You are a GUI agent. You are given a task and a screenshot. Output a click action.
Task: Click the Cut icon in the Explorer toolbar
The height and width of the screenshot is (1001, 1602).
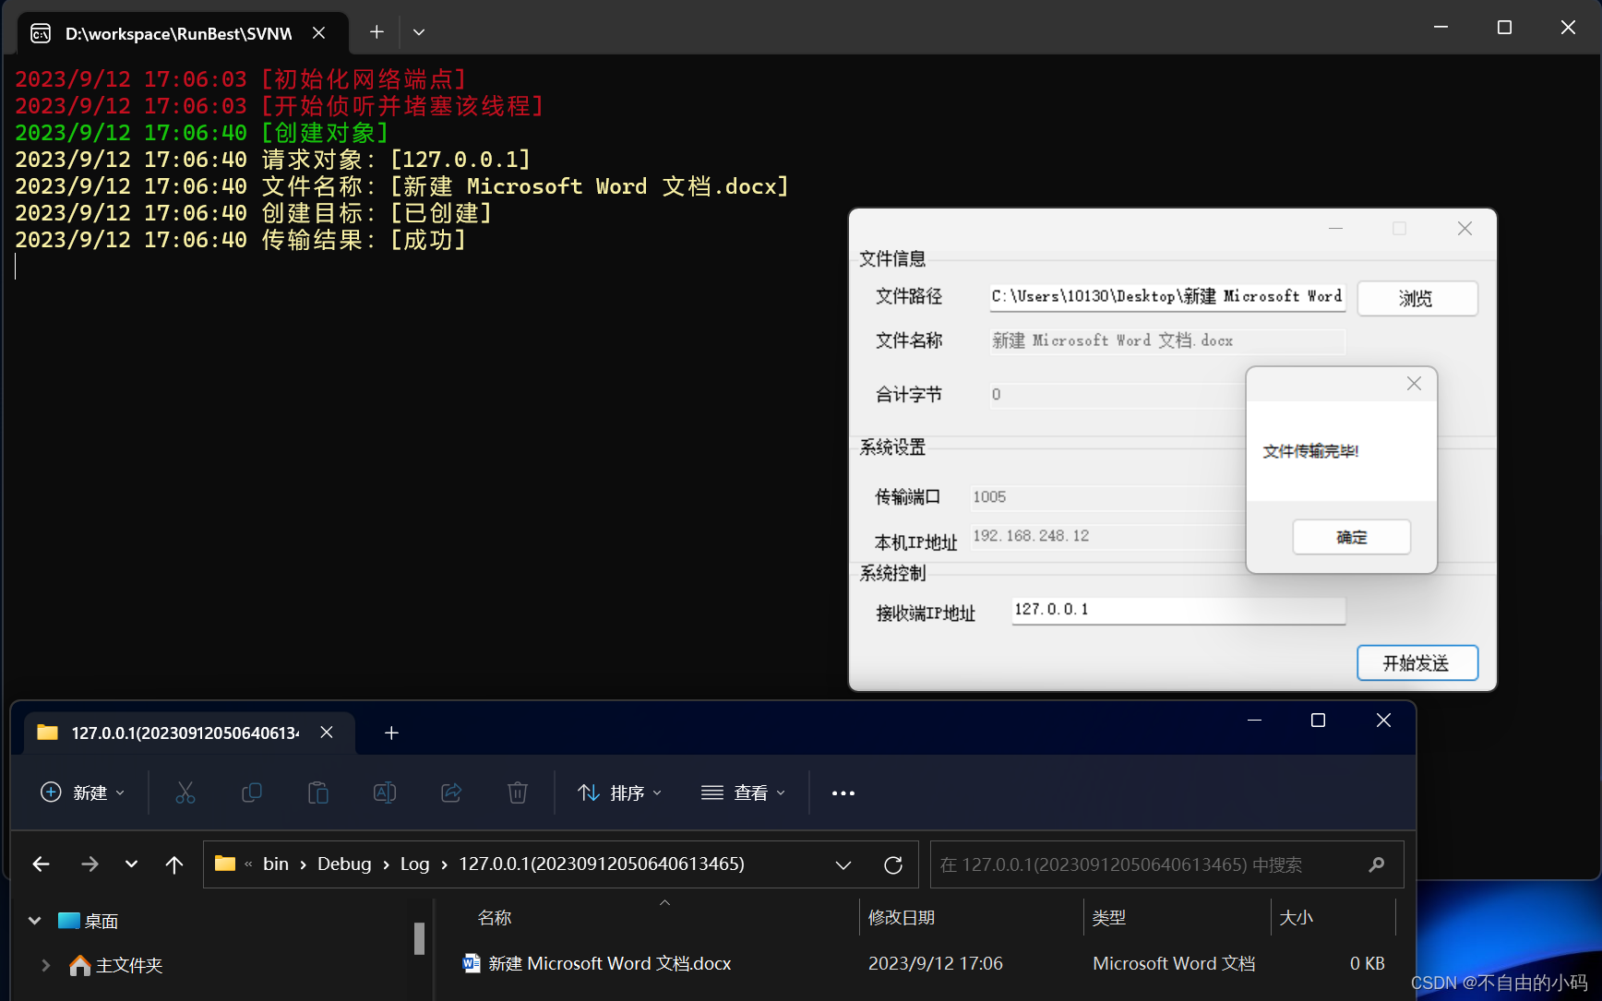point(185,792)
